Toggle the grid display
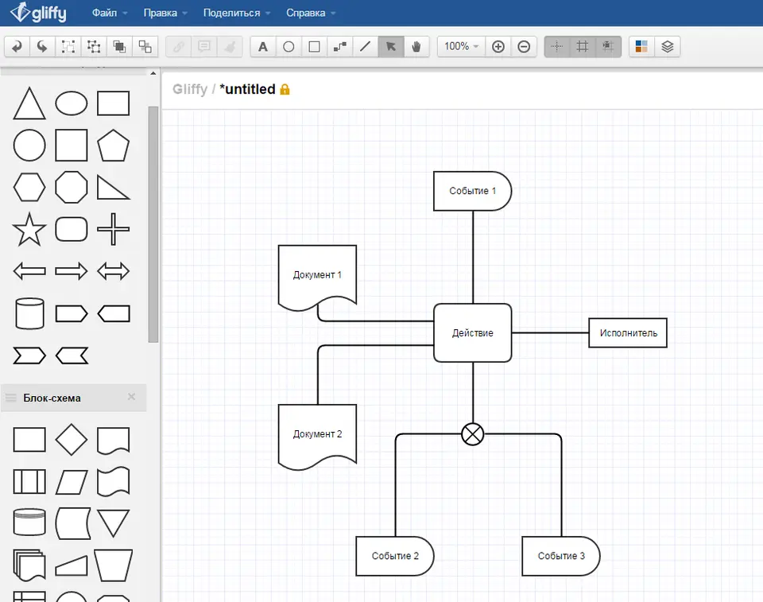This screenshot has height=602, width=763. pos(583,47)
